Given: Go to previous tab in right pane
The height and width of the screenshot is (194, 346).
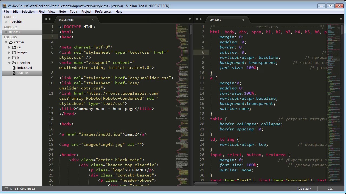Looking at the screenshot, I should [x=197, y=19].
